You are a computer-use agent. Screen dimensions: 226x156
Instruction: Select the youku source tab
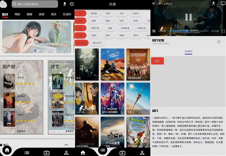[x=188, y=51]
